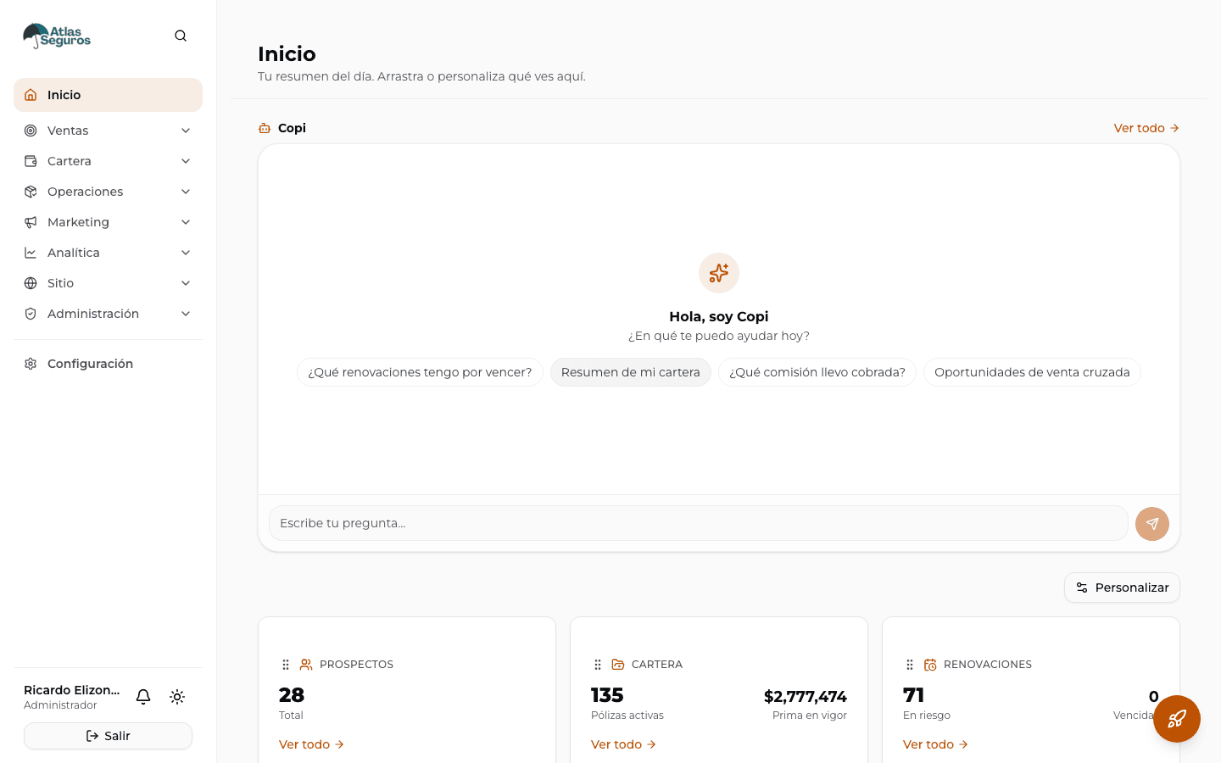Click the Copi sparkle icon

tap(719, 273)
